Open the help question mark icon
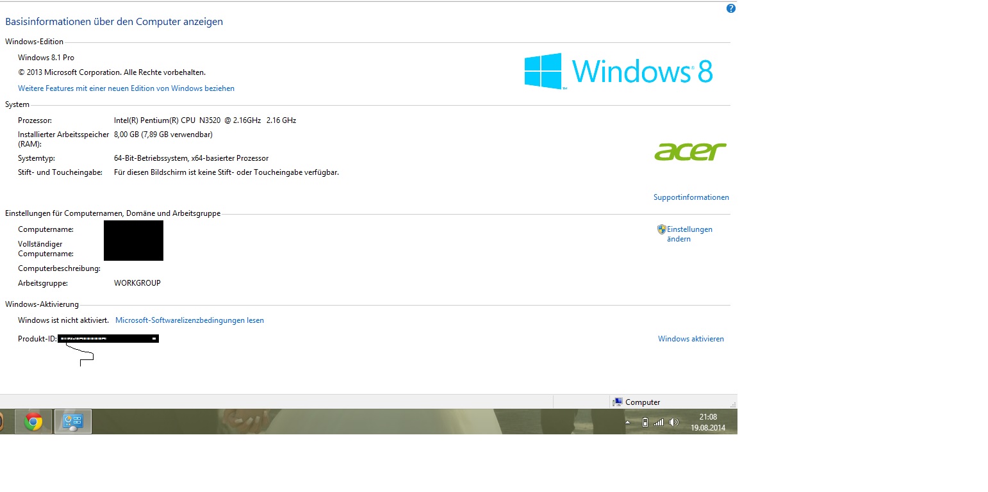The image size is (988, 492). click(x=730, y=9)
